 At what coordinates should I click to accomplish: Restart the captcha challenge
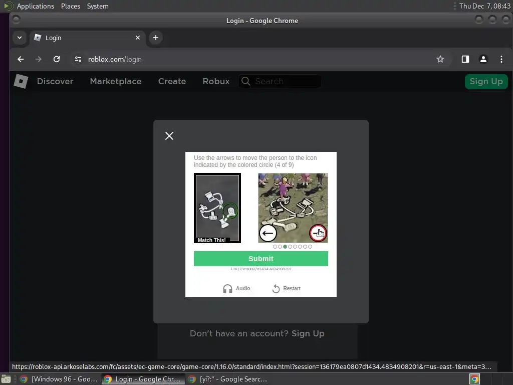click(286, 288)
